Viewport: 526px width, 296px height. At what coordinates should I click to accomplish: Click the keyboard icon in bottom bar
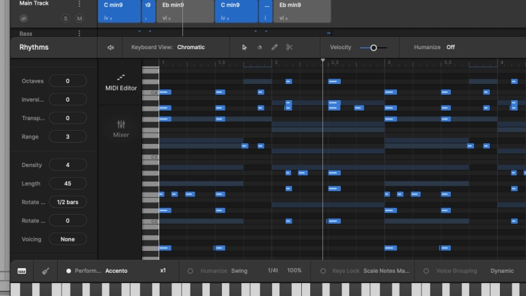pos(22,271)
